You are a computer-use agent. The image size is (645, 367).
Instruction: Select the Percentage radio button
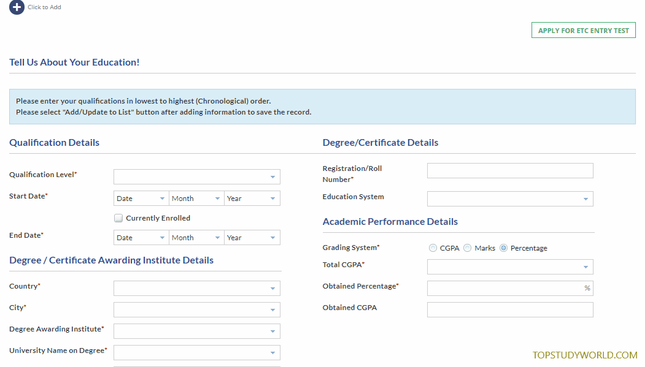(x=504, y=248)
